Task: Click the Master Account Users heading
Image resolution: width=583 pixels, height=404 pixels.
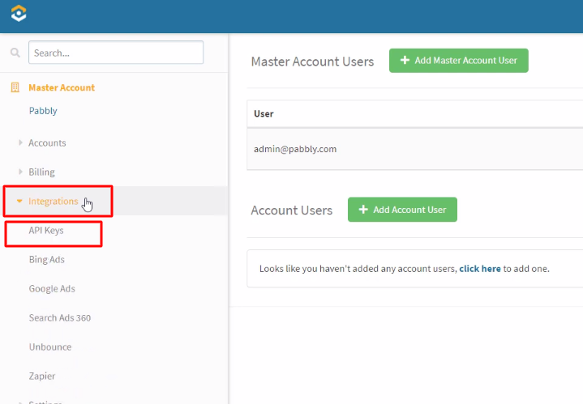Action: coord(312,62)
